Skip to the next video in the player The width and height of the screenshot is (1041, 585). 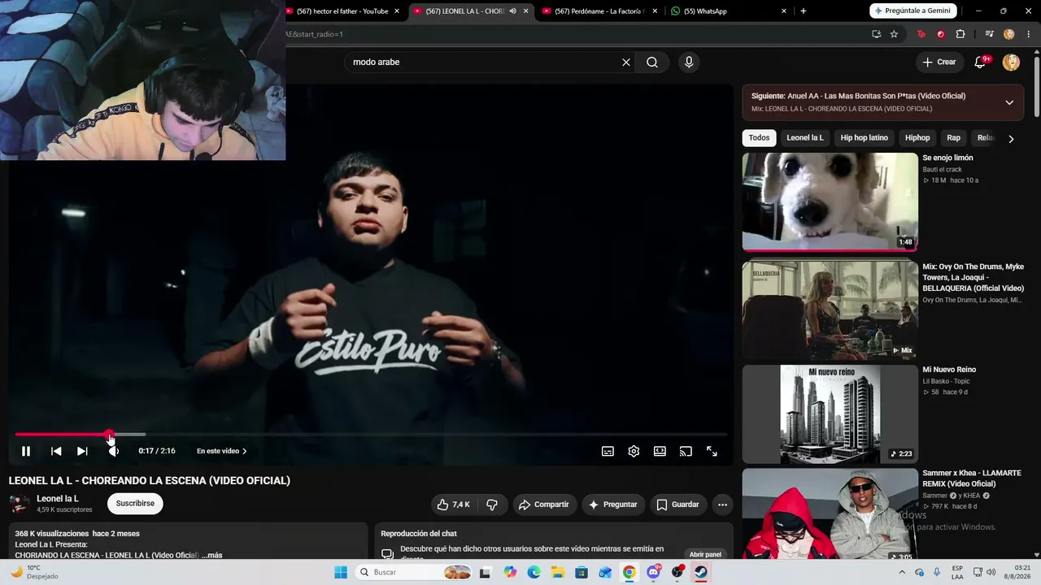(82, 451)
